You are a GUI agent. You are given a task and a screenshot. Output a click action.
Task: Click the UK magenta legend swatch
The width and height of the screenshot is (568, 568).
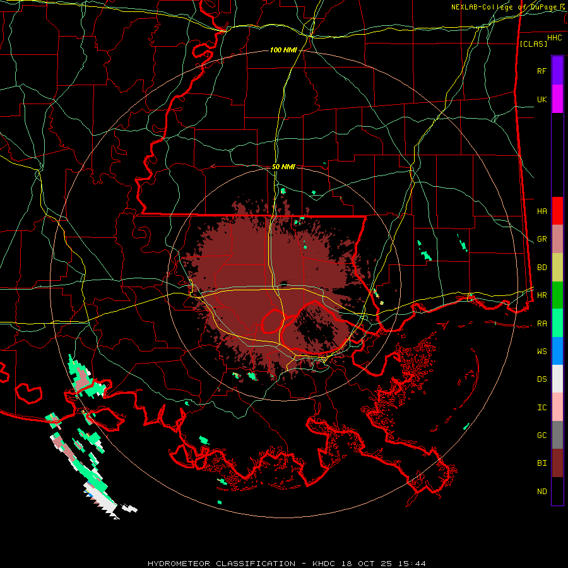(x=557, y=99)
